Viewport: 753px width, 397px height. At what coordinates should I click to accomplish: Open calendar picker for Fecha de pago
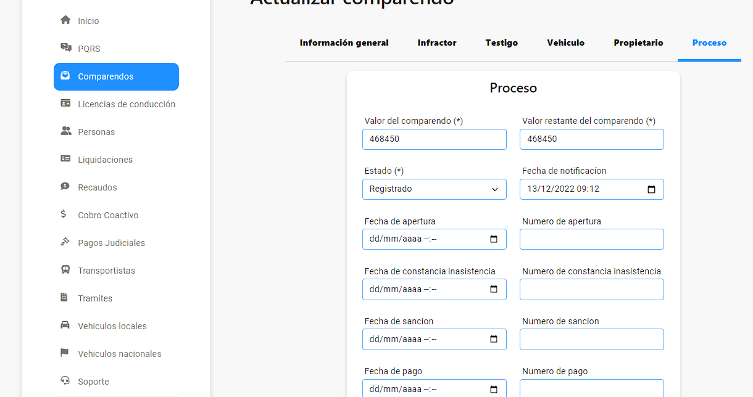(x=494, y=389)
